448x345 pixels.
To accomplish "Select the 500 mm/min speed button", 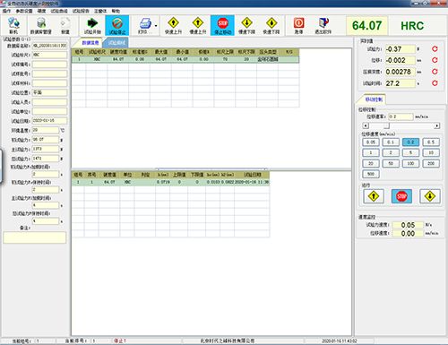I will [x=371, y=174].
